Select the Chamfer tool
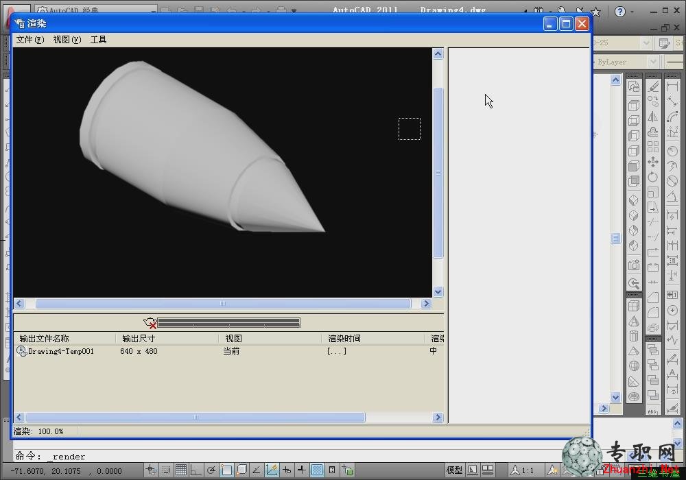The image size is (686, 480). pyautogui.click(x=653, y=298)
